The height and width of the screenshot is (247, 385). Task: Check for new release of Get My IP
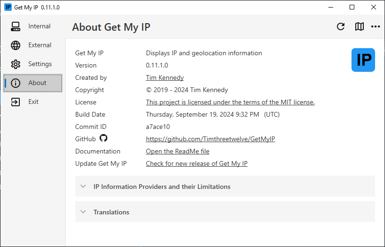pyautogui.click(x=197, y=164)
